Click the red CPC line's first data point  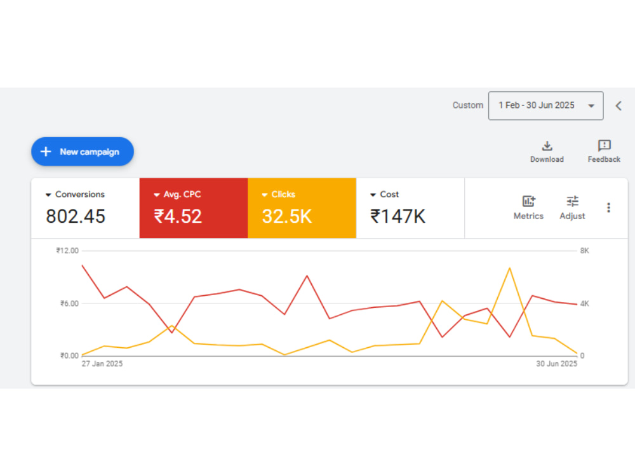point(82,265)
